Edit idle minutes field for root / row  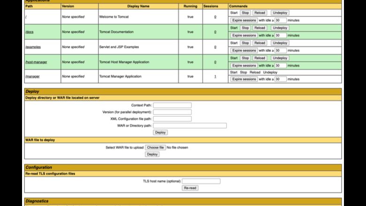280,20
